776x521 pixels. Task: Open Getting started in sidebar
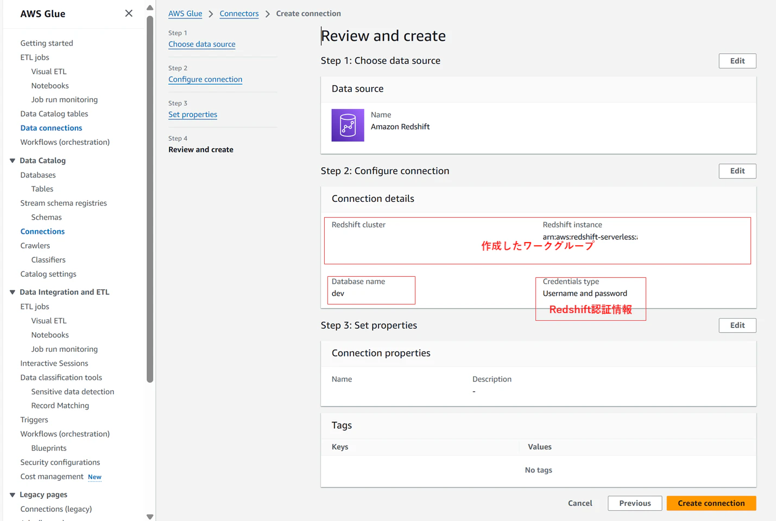coord(47,43)
